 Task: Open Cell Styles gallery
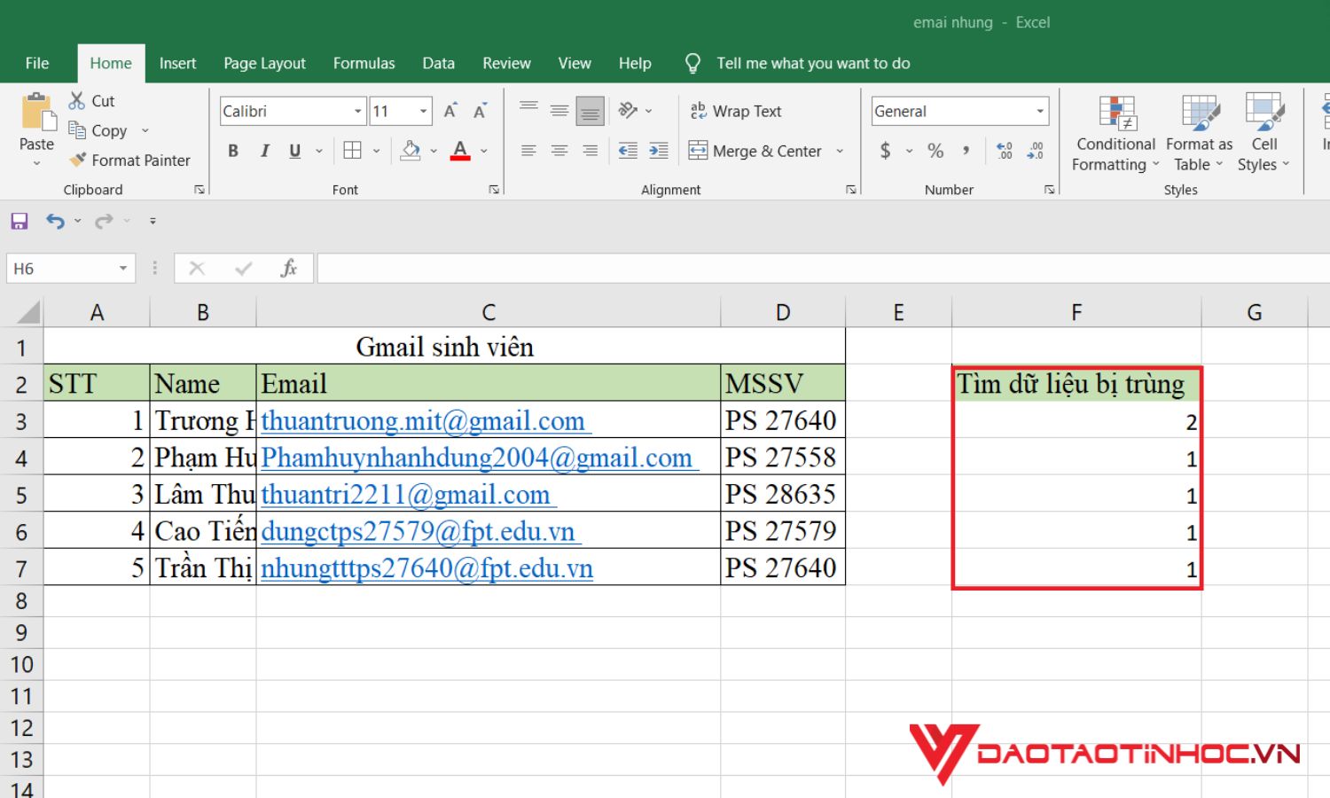1263,133
